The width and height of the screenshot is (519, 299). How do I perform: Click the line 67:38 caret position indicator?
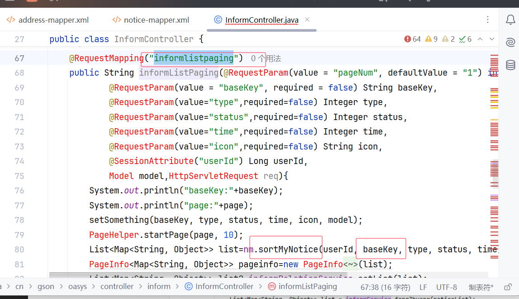coord(385,287)
